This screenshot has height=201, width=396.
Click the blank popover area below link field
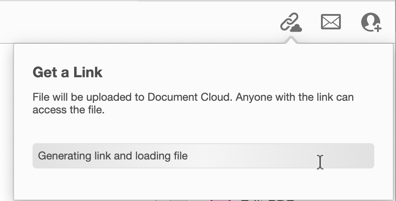(x=203, y=183)
